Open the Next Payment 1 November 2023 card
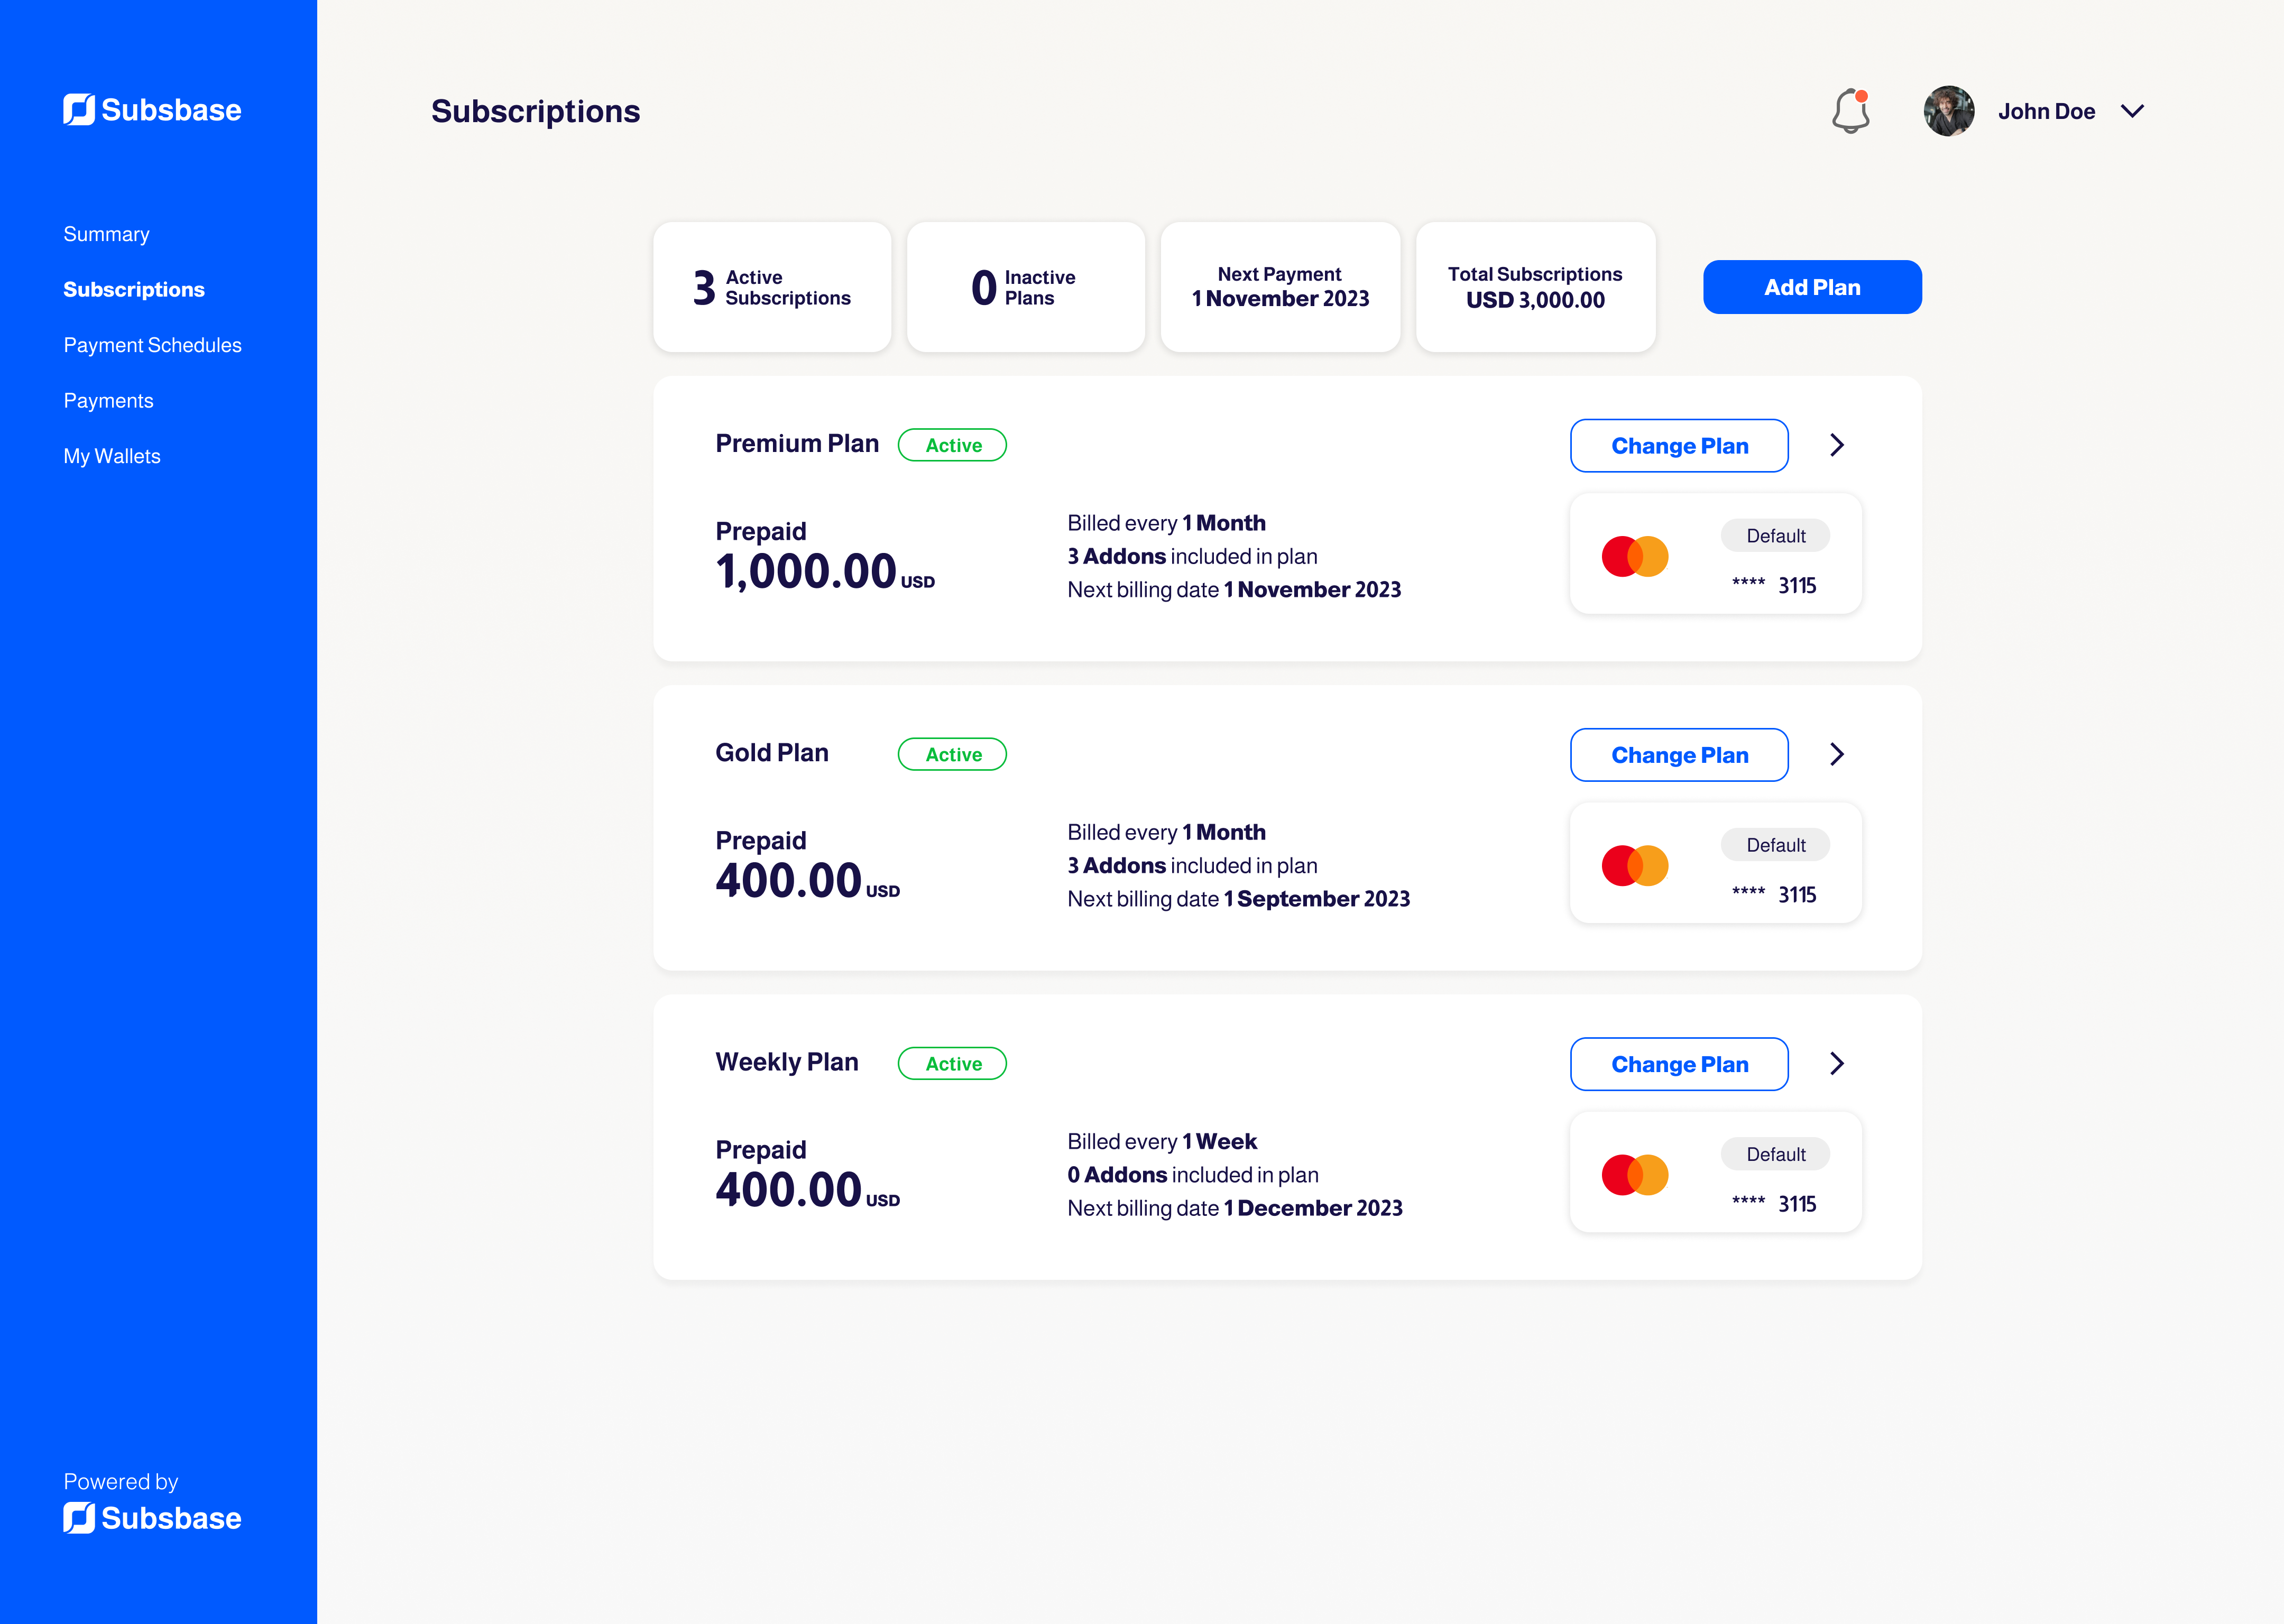 pos(1280,287)
